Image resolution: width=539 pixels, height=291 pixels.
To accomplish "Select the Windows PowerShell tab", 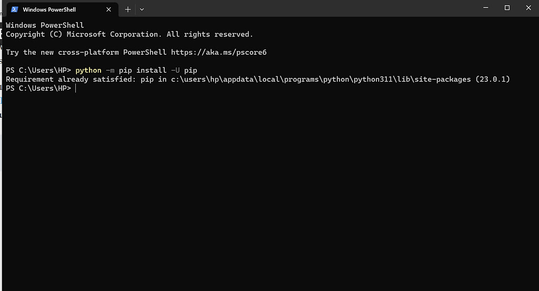I will [63, 9].
